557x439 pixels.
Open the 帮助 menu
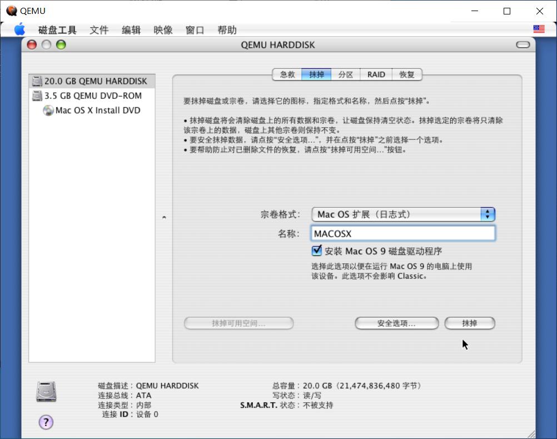(227, 30)
